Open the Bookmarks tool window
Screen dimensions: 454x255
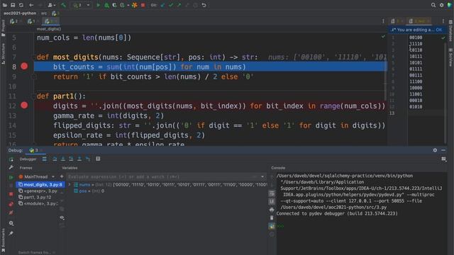pos(3,239)
